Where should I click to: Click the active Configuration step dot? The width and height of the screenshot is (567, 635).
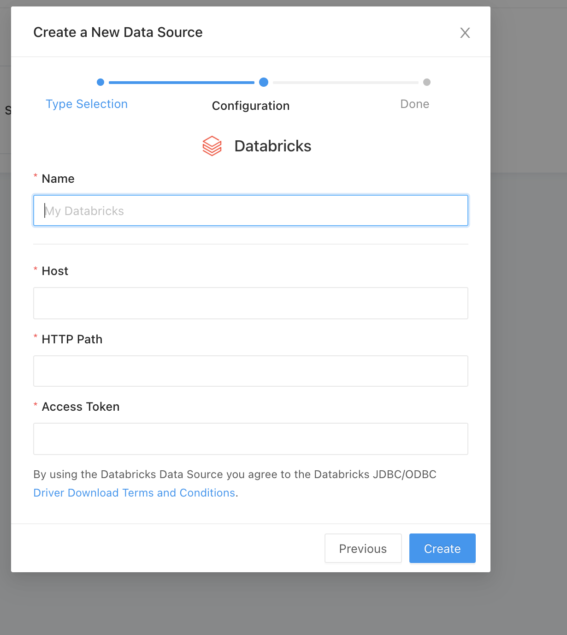pyautogui.click(x=264, y=82)
